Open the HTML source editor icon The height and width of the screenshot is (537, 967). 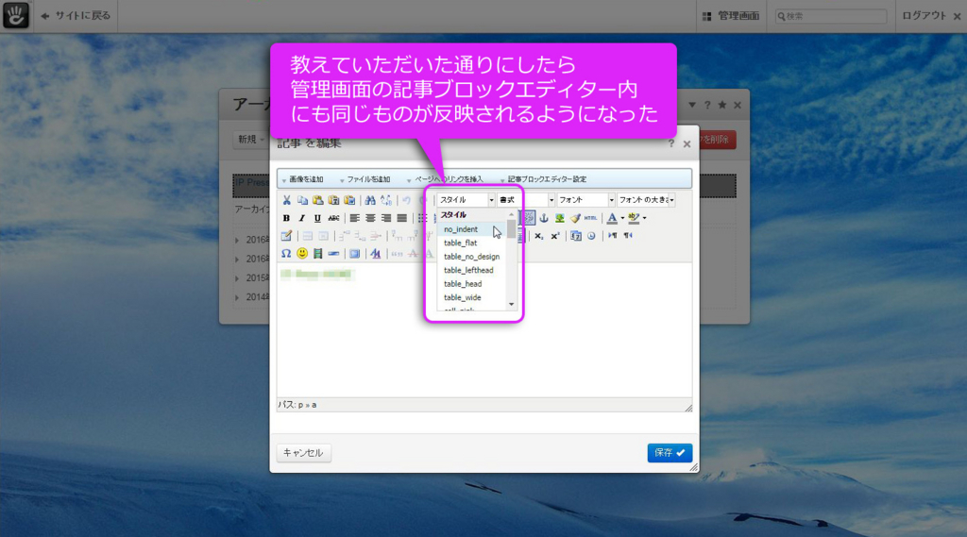click(x=591, y=218)
